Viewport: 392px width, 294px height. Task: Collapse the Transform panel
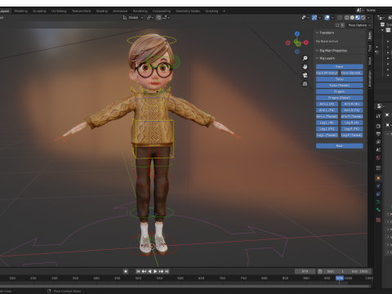(x=317, y=33)
